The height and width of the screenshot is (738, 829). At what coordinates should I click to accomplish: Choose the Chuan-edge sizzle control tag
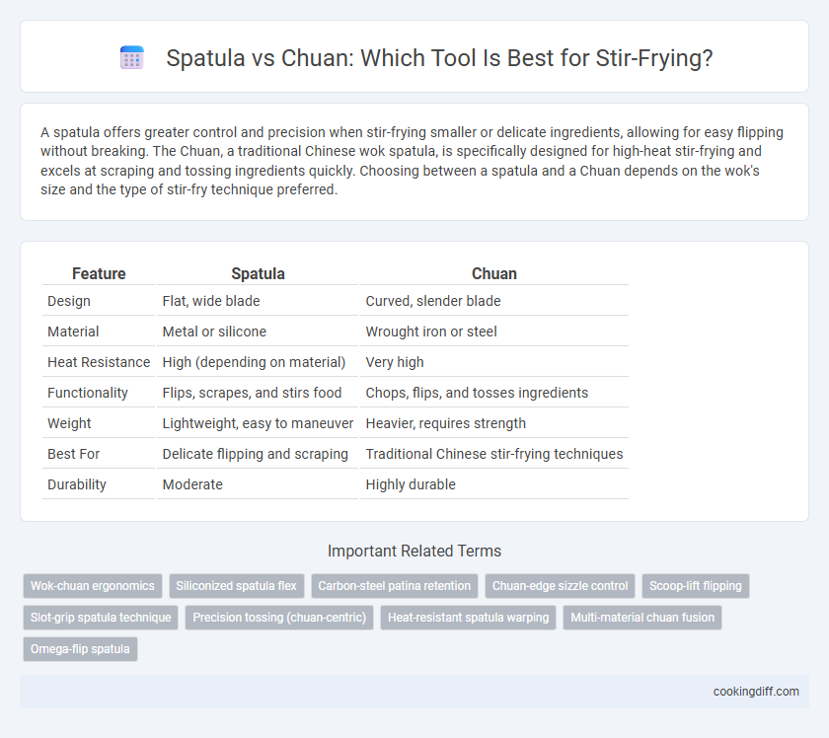pyautogui.click(x=560, y=586)
